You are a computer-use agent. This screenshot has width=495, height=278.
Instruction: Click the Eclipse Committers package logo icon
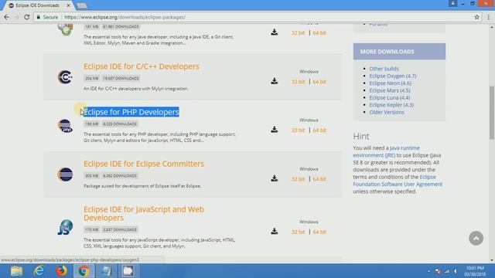[x=65, y=175]
